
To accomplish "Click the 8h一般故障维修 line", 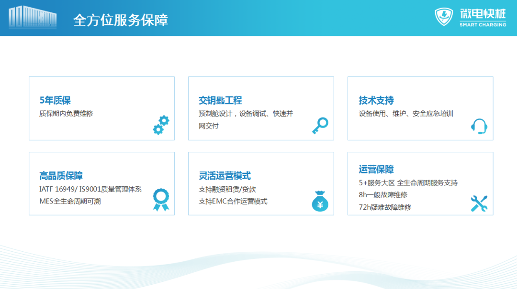I will [x=383, y=195].
